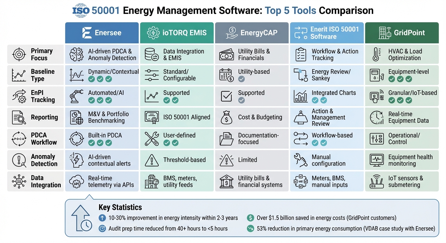446x243 pixels.
Task: Click the bank building icon beside Utility bills & financial systems
Action: (x=226, y=182)
